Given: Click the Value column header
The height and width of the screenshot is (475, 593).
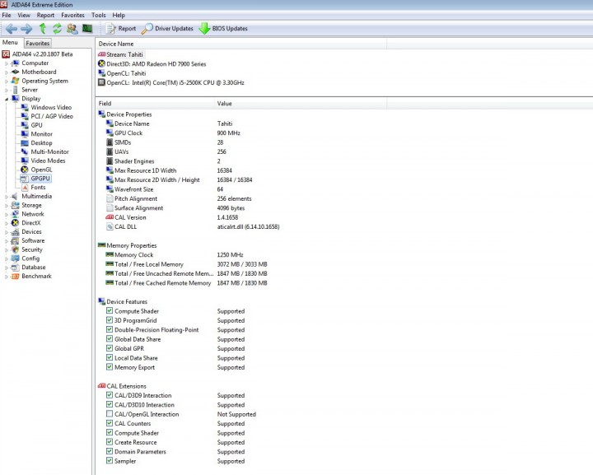Looking at the screenshot, I should 301,104.
